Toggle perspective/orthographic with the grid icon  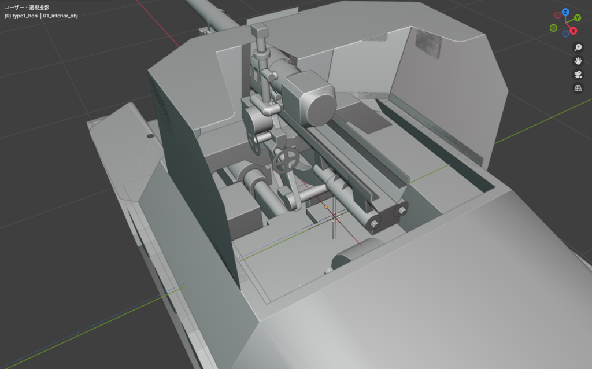tap(577, 88)
